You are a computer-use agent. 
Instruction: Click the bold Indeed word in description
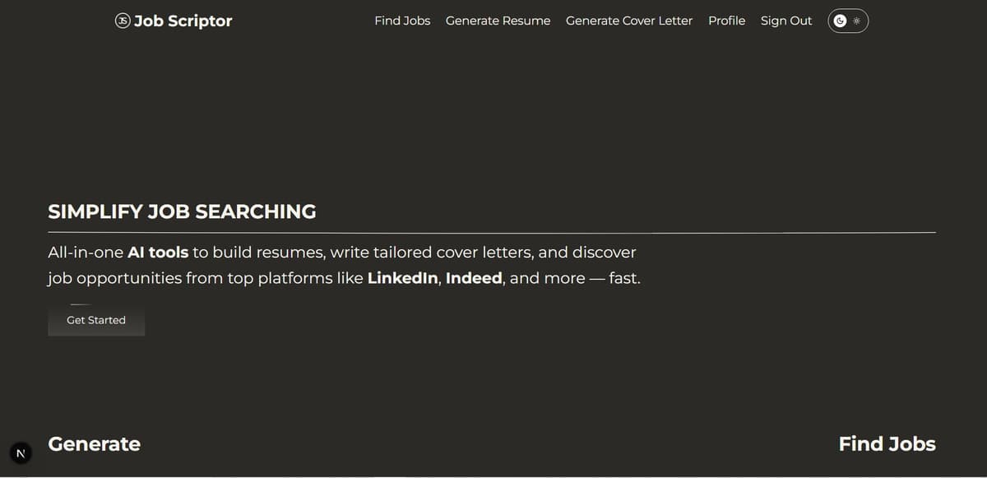click(x=474, y=278)
